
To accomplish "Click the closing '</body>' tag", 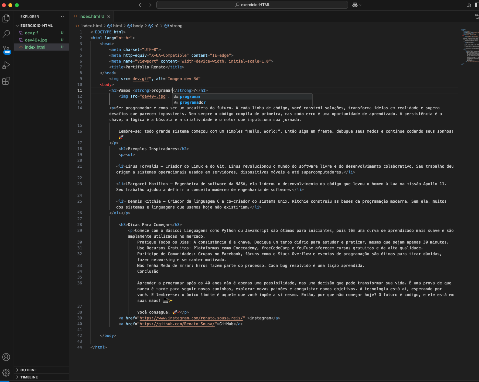I will pos(108,336).
